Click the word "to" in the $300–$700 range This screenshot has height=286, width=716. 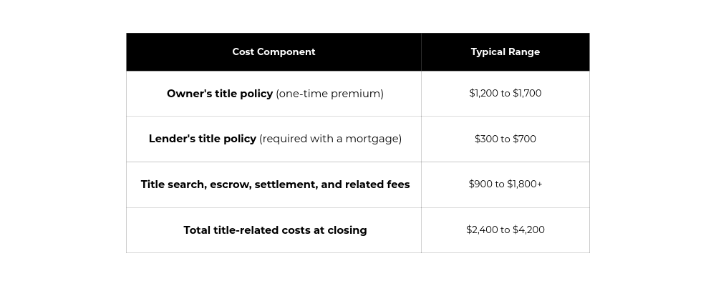(x=505, y=139)
